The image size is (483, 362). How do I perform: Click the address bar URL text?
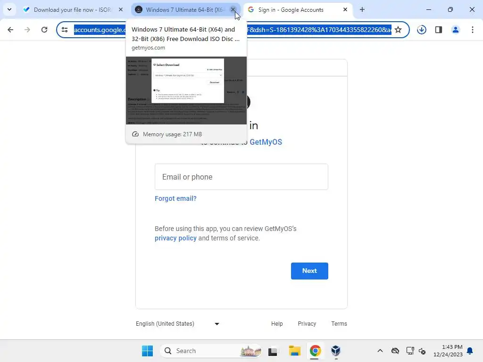(233, 30)
